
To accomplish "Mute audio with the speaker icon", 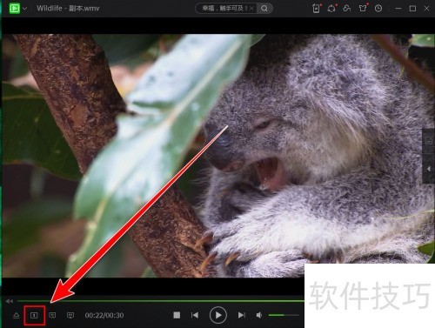I will coord(259,315).
